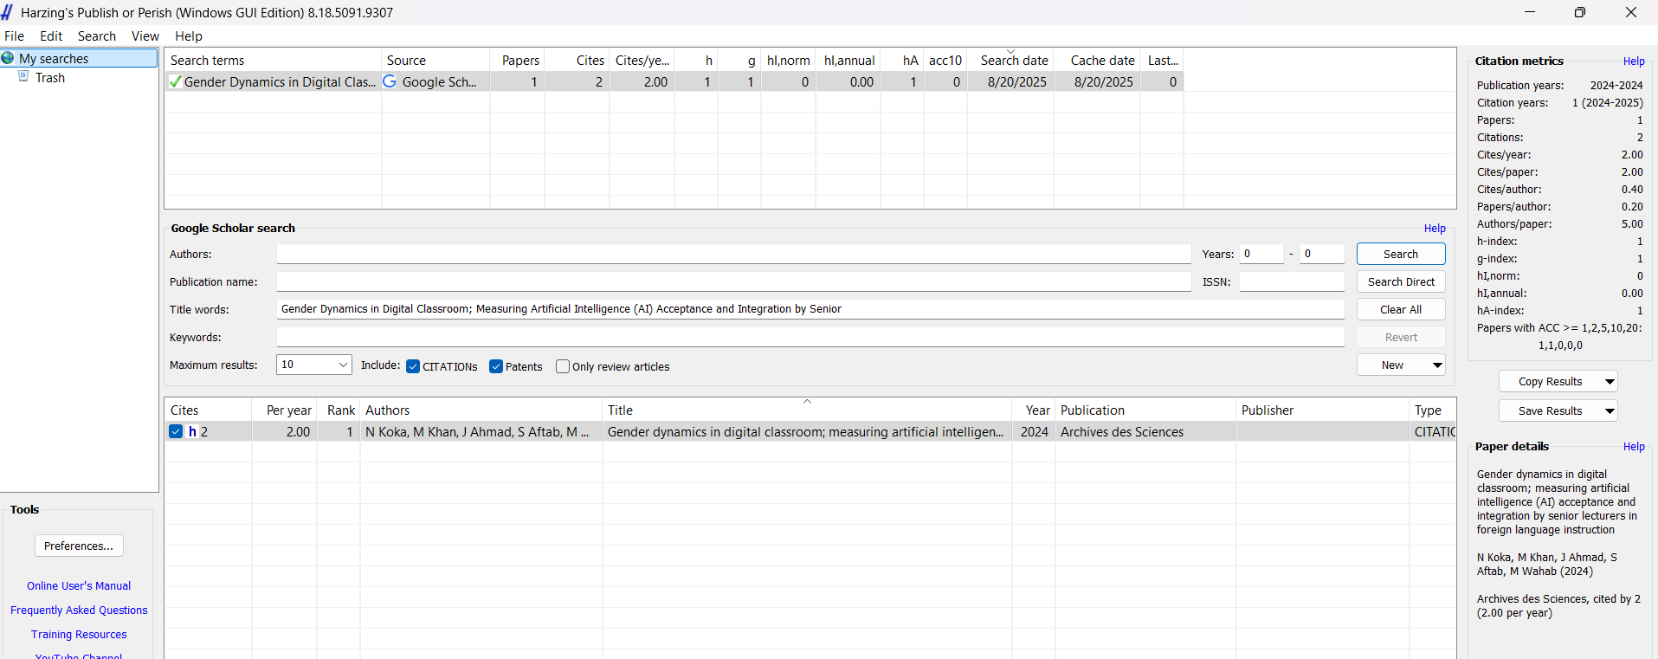Open the Online User's Manual link

79,585
